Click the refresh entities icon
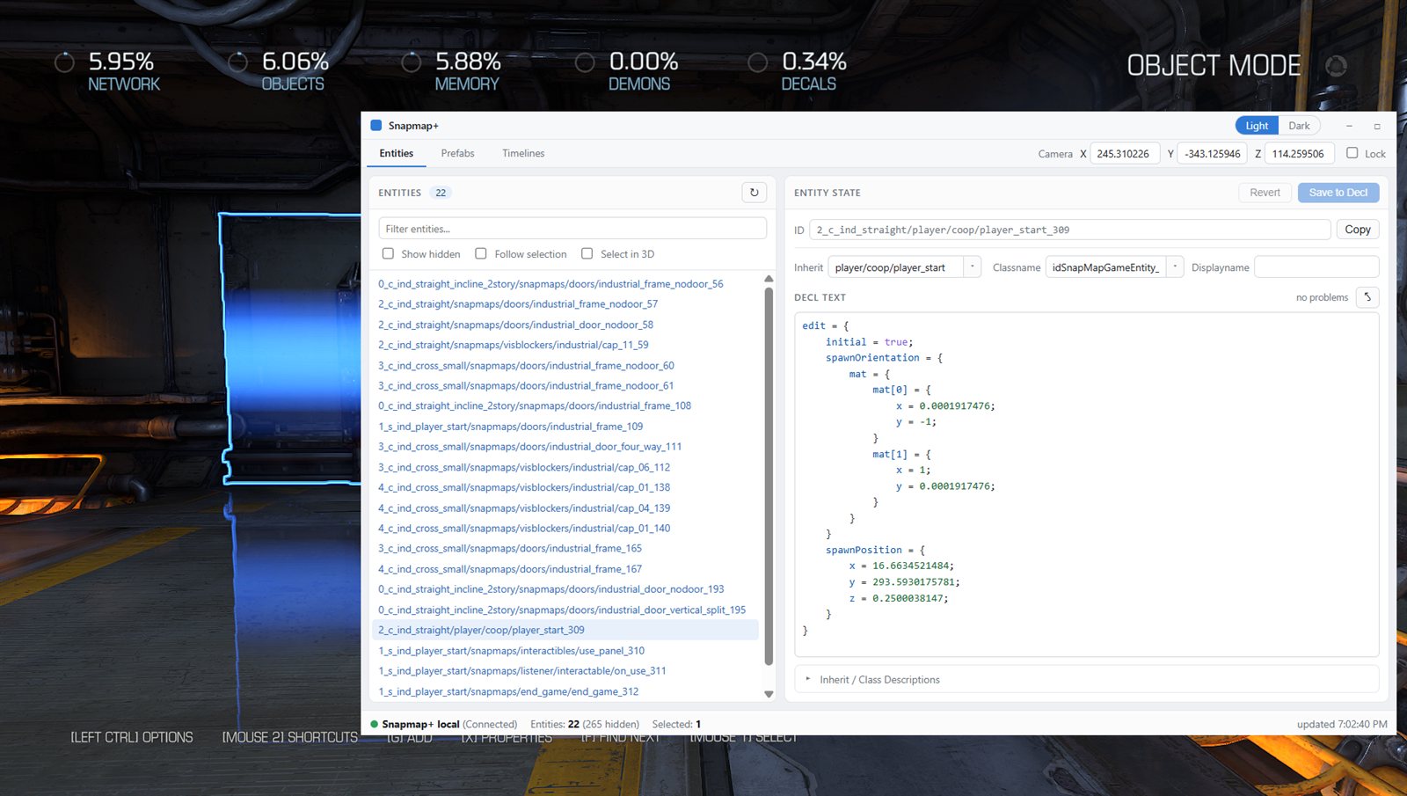 [754, 193]
